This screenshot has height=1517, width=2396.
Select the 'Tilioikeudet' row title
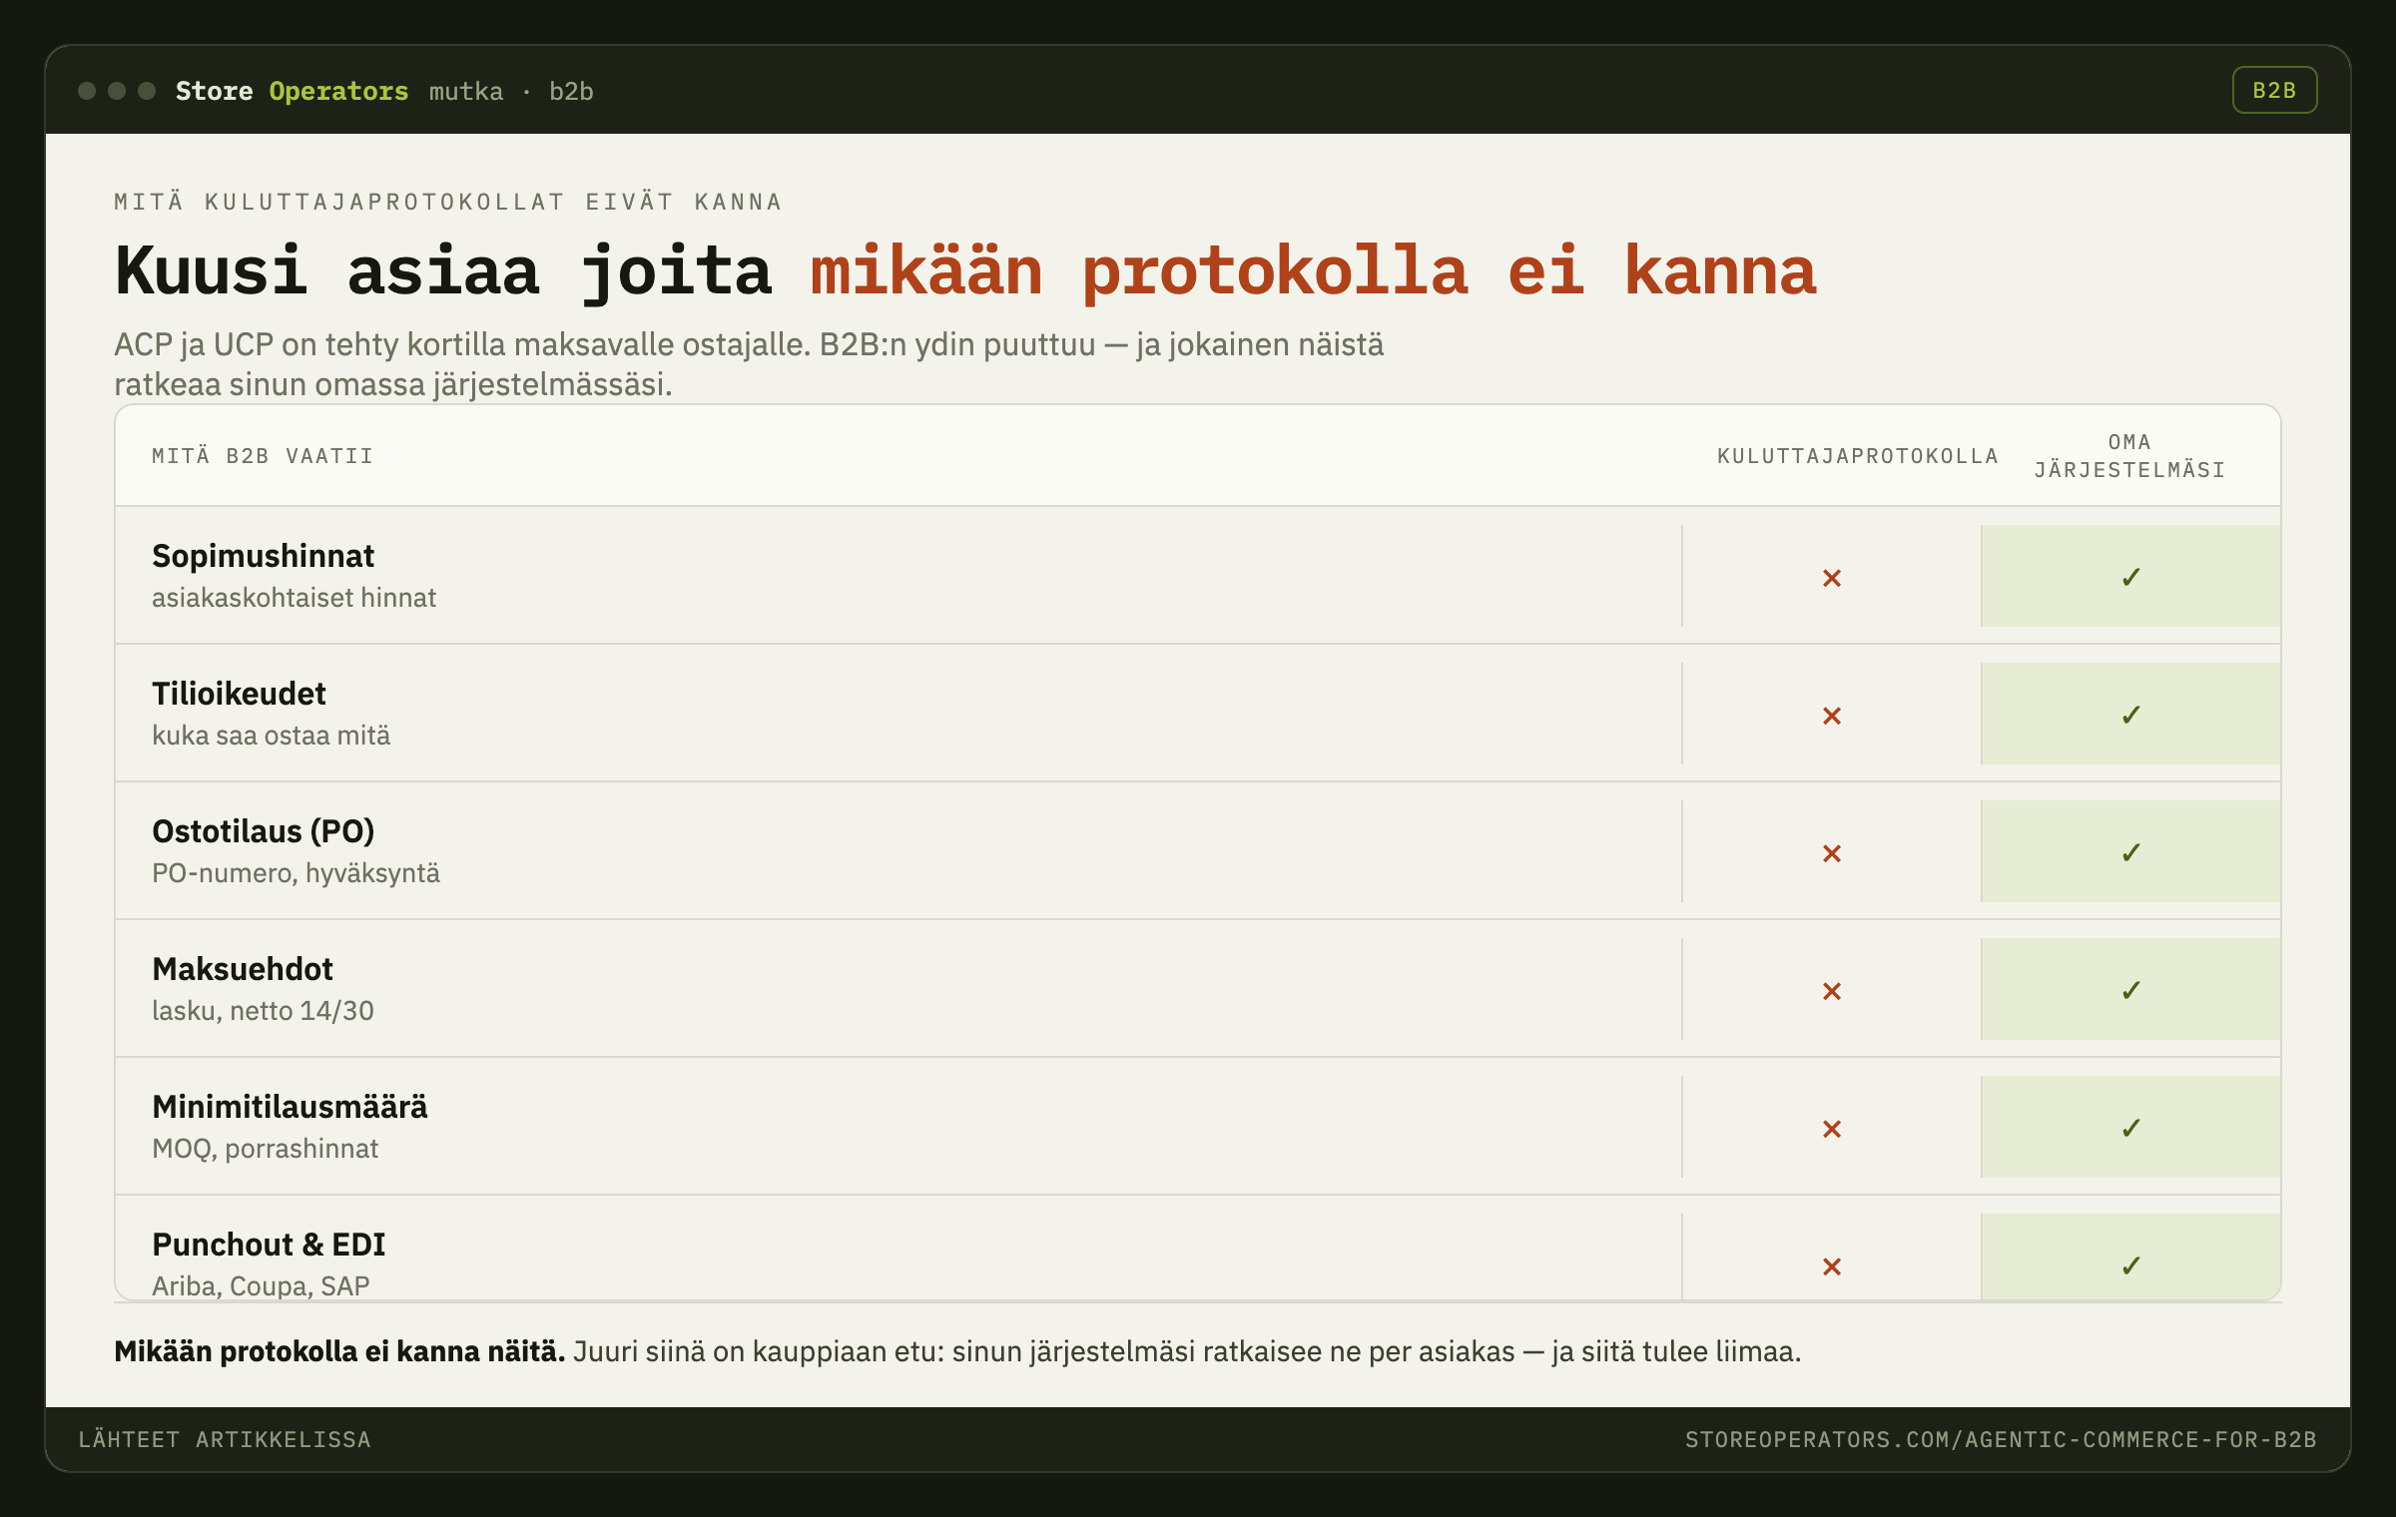[x=239, y=694]
